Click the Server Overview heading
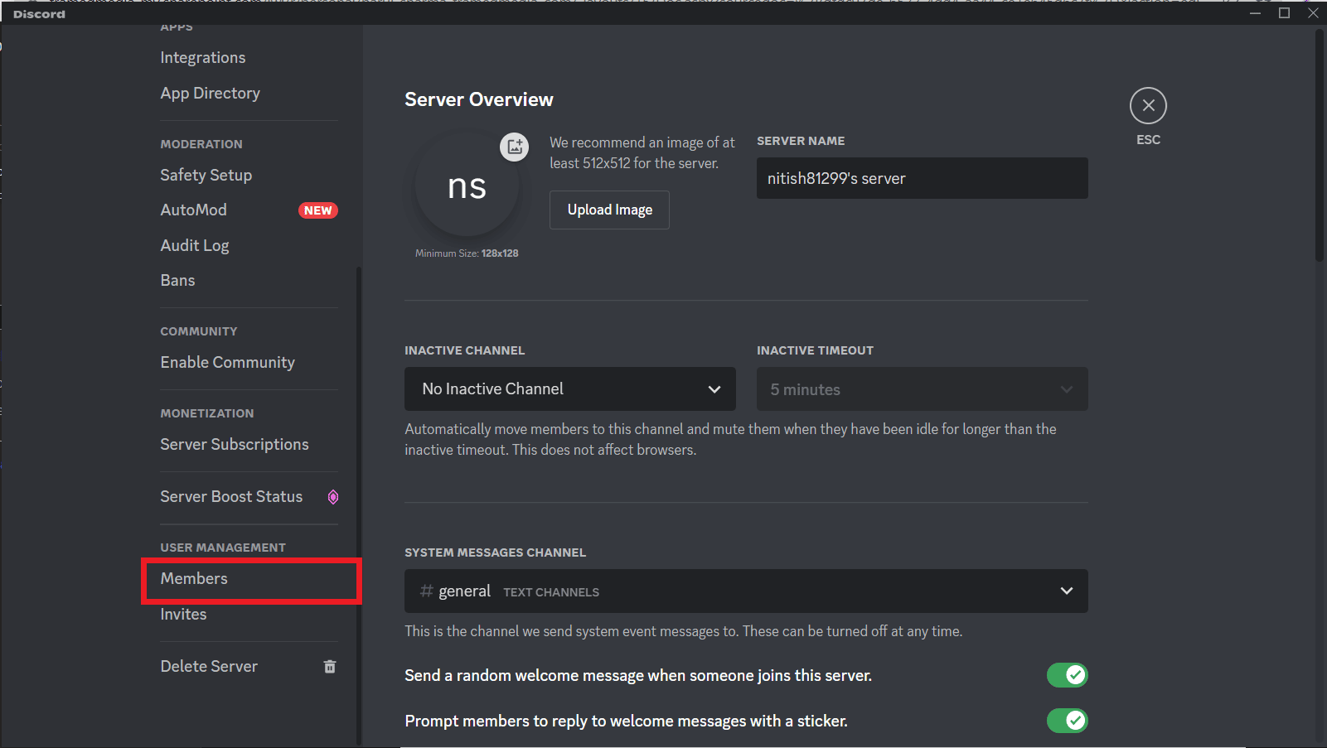This screenshot has width=1327, height=748. coord(479,99)
